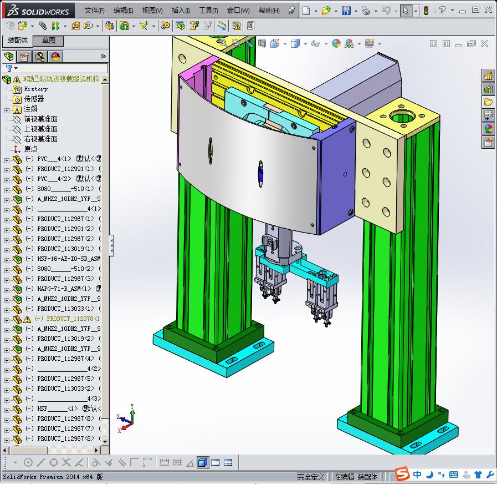Click the Linear Component Pattern icon

[55, 26]
